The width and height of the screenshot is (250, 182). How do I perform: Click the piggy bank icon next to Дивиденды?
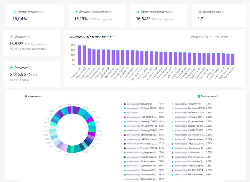[x=11, y=67]
